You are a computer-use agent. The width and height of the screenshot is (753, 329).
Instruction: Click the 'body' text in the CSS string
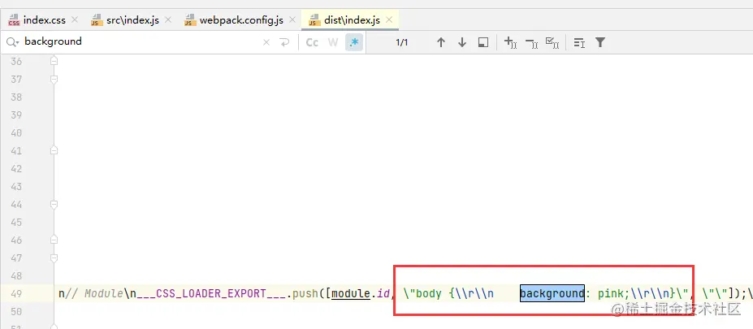pyautogui.click(x=428, y=293)
